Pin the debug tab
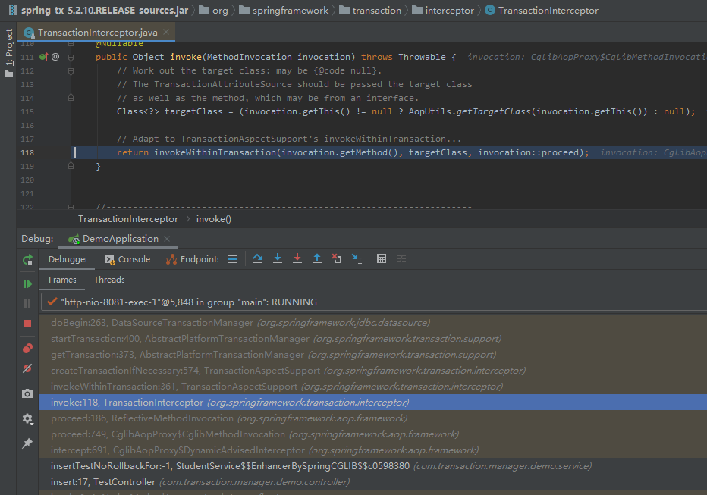 (27, 443)
